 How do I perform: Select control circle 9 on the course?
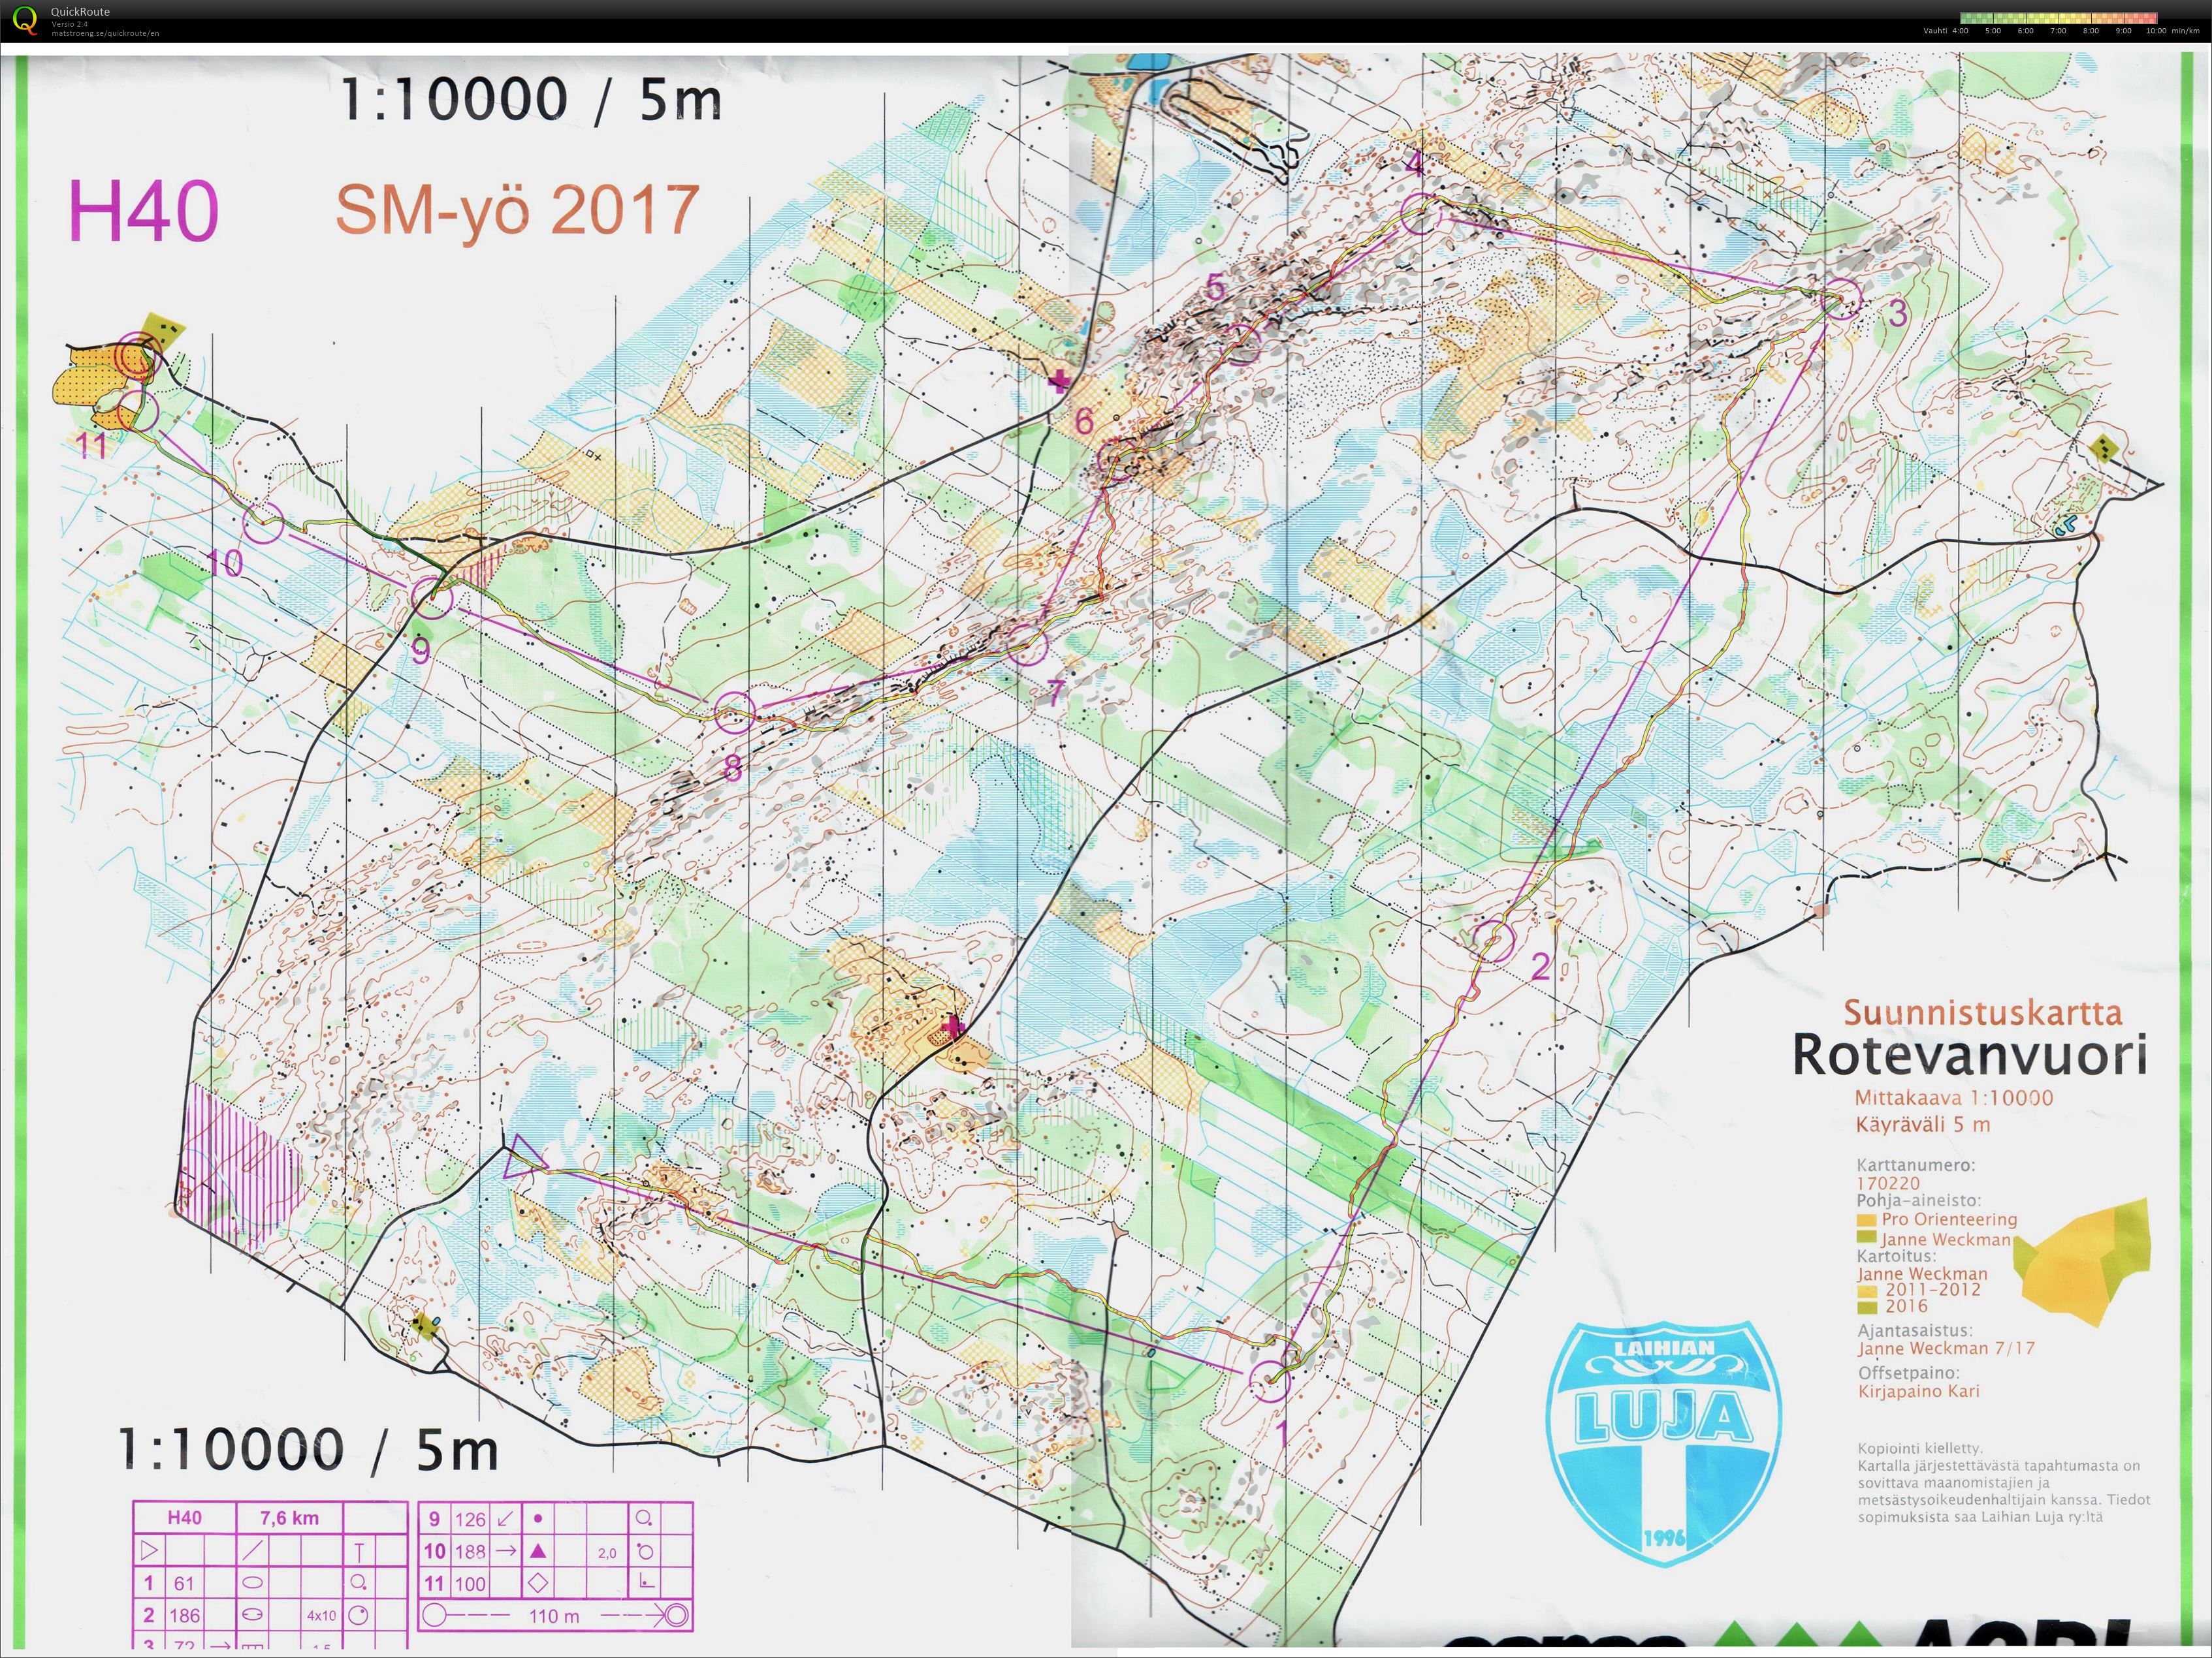coord(433,598)
